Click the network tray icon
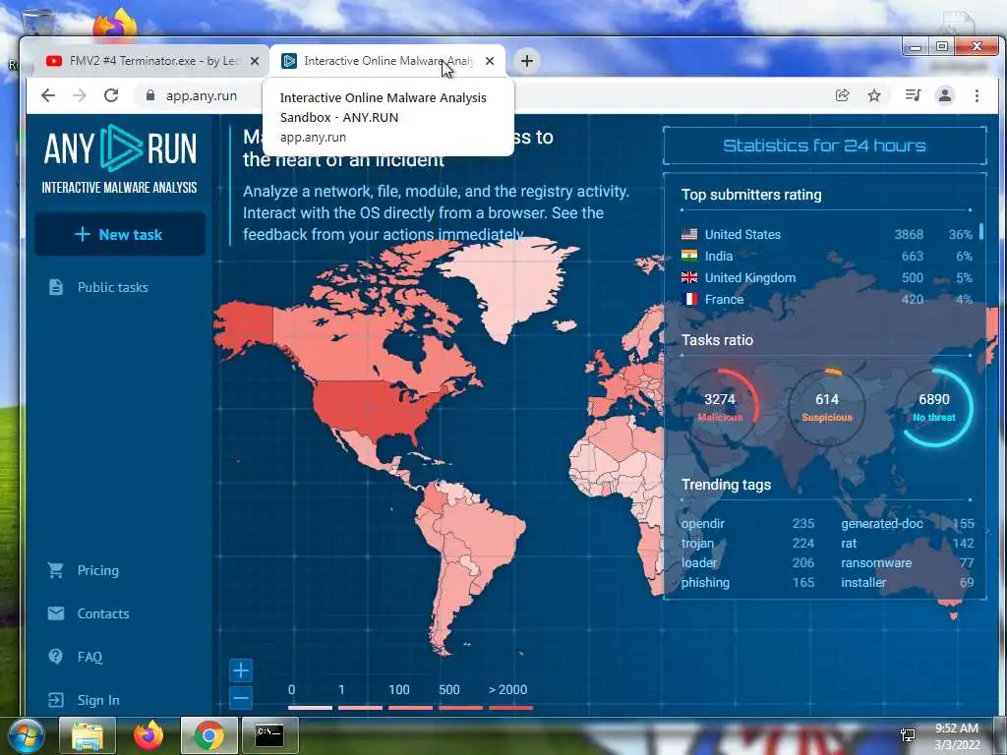 point(908,735)
